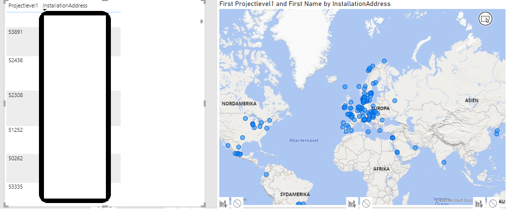Select the northernmost bubble in Scandinavia
Screen dimensions: 506x209
pyautogui.click(x=384, y=61)
